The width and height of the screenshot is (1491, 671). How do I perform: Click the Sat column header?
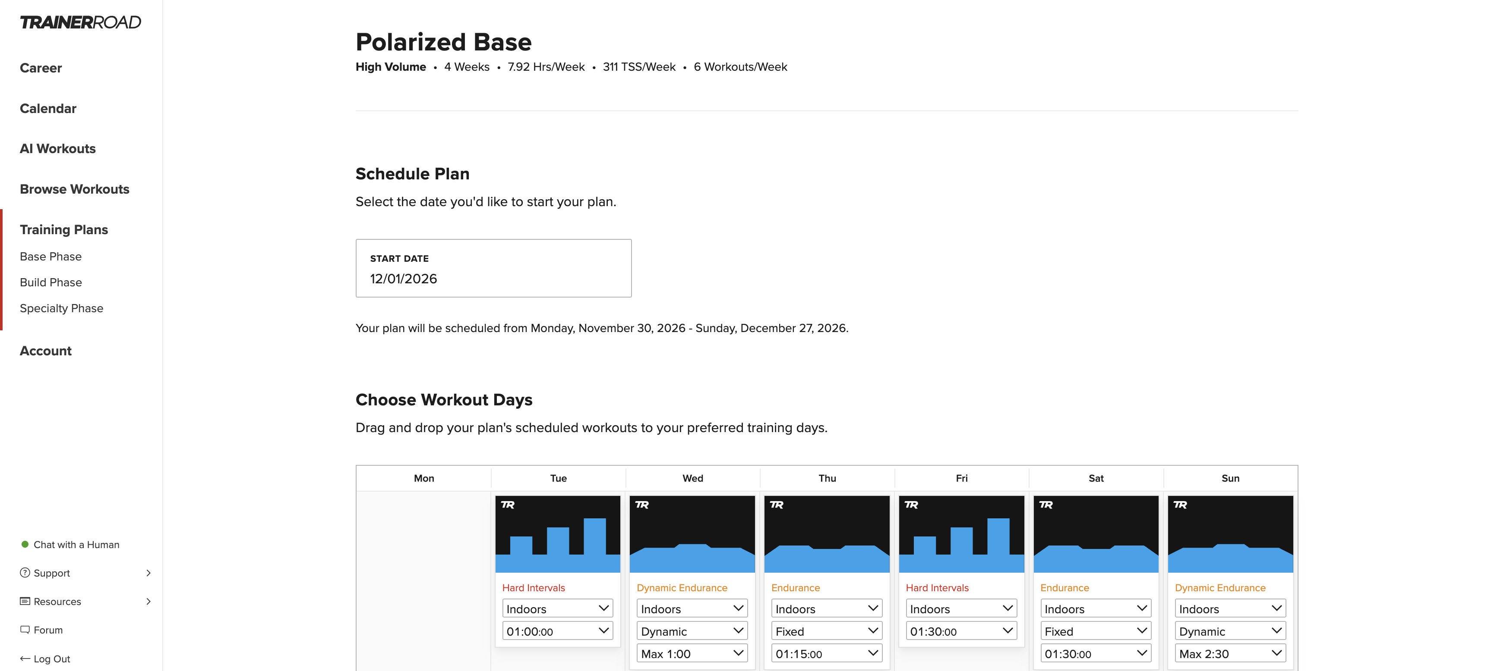click(x=1096, y=478)
